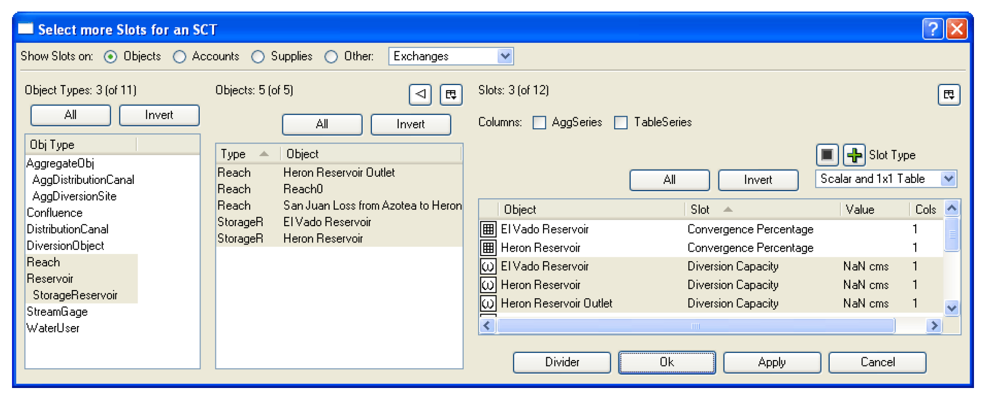
Task: Click scalar icon of Heron Reservoir Outlet row
Action: click(x=488, y=303)
